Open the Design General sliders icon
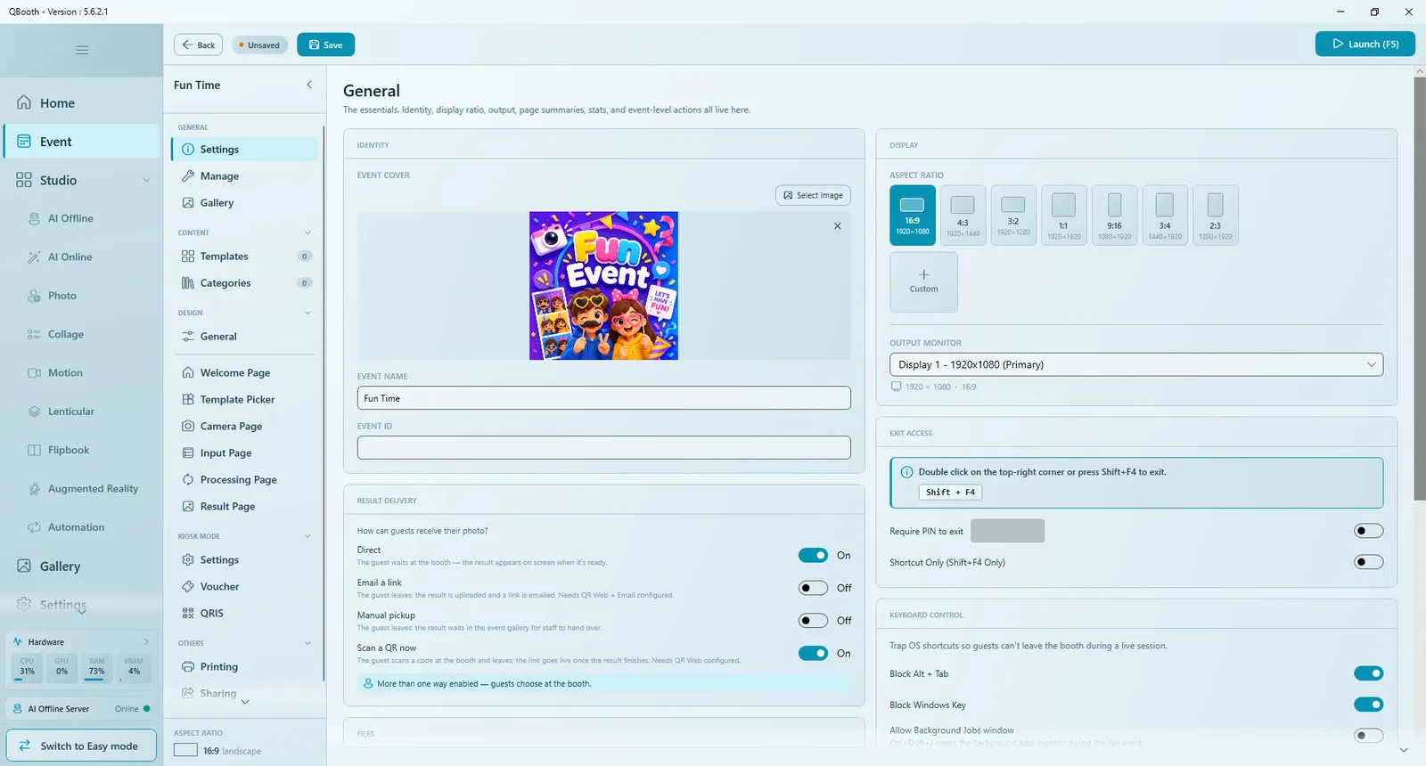This screenshot has width=1426, height=766. pyautogui.click(x=188, y=337)
